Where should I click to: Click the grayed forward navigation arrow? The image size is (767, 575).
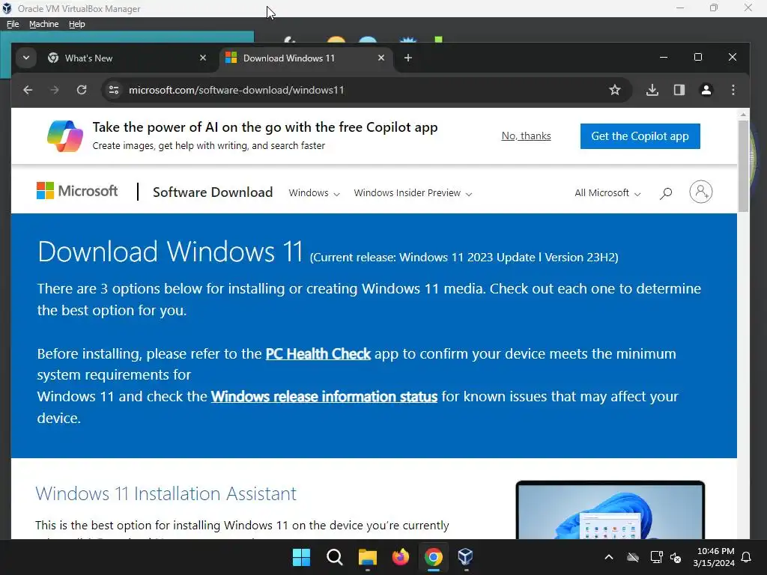[54, 90]
